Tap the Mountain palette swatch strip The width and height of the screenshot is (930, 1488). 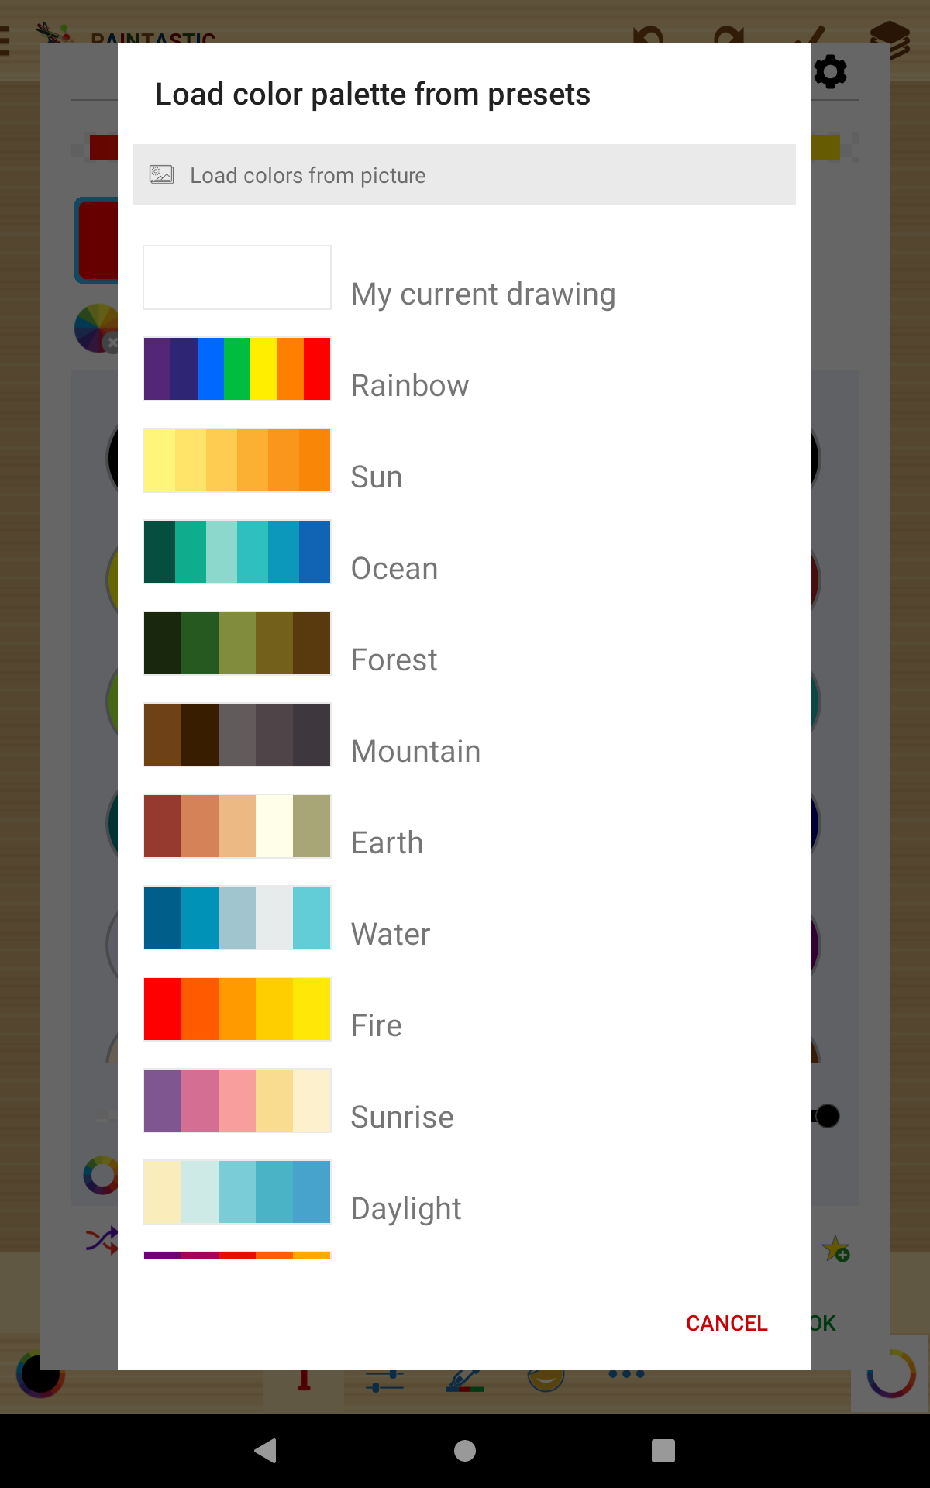point(237,735)
